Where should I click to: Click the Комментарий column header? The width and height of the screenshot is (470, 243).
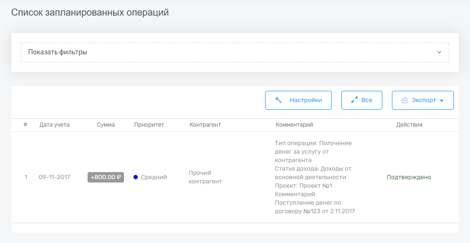point(294,125)
